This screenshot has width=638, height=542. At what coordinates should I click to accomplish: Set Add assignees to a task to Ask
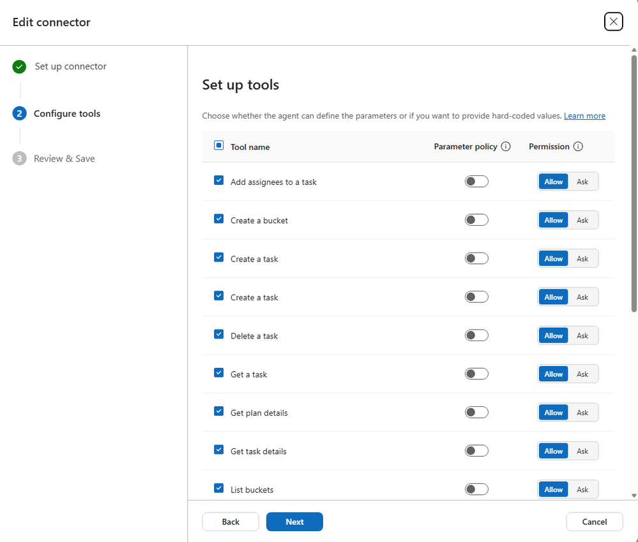pos(582,182)
